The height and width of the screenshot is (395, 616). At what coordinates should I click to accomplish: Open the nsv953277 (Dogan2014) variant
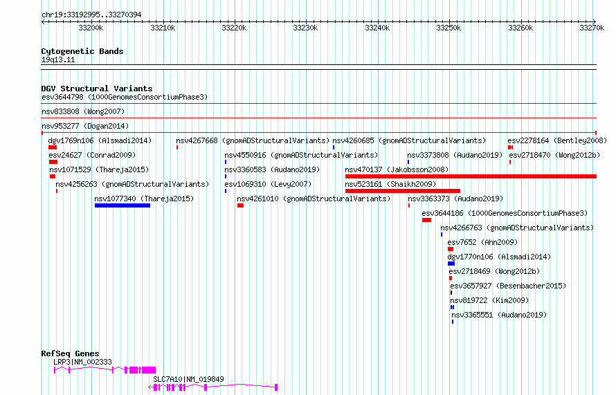coord(85,126)
